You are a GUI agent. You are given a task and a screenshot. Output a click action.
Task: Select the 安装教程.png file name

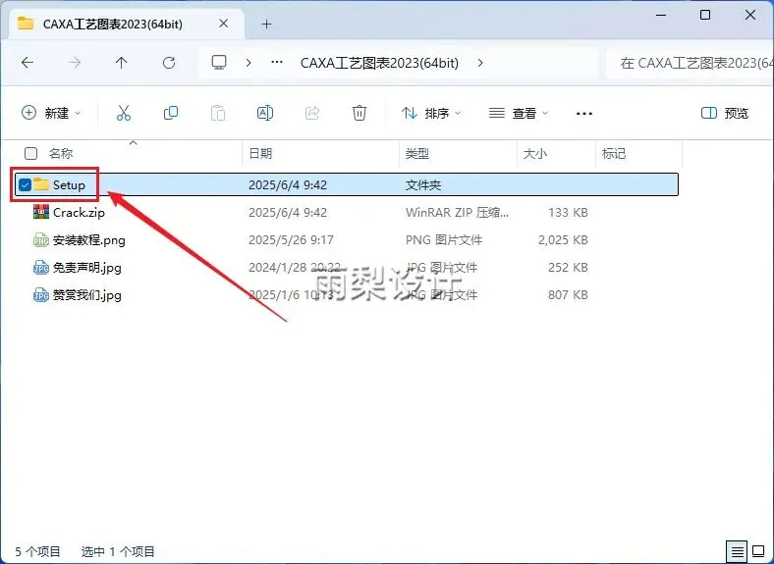click(x=89, y=240)
